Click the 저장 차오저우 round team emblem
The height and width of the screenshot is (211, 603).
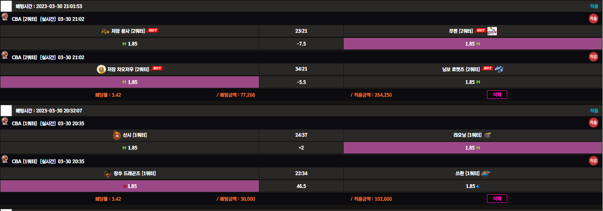(x=101, y=69)
